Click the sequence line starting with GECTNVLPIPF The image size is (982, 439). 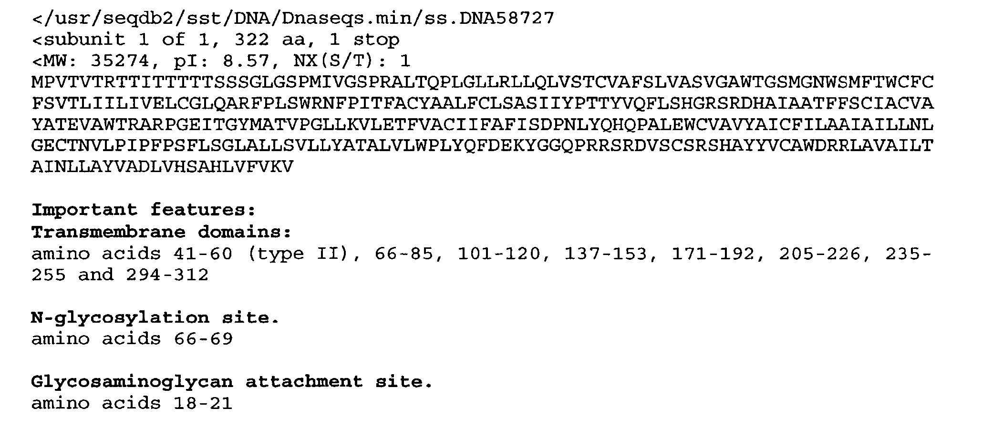[x=482, y=146]
